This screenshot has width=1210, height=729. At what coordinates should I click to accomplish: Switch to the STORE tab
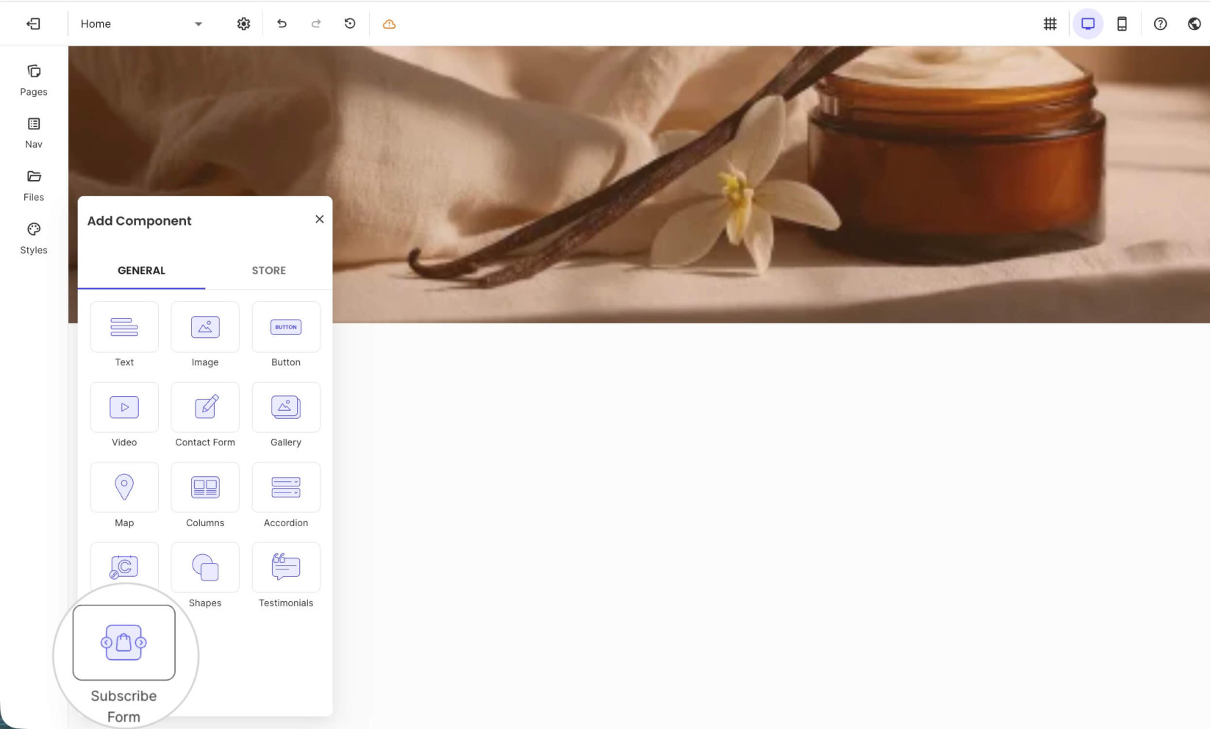269,270
